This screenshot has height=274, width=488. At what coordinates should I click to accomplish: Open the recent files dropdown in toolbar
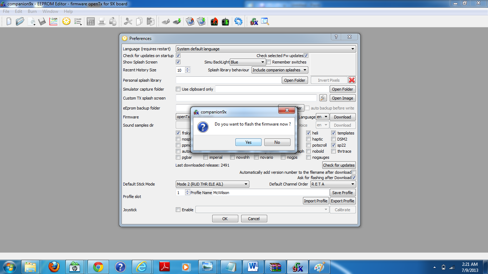pos(31,22)
